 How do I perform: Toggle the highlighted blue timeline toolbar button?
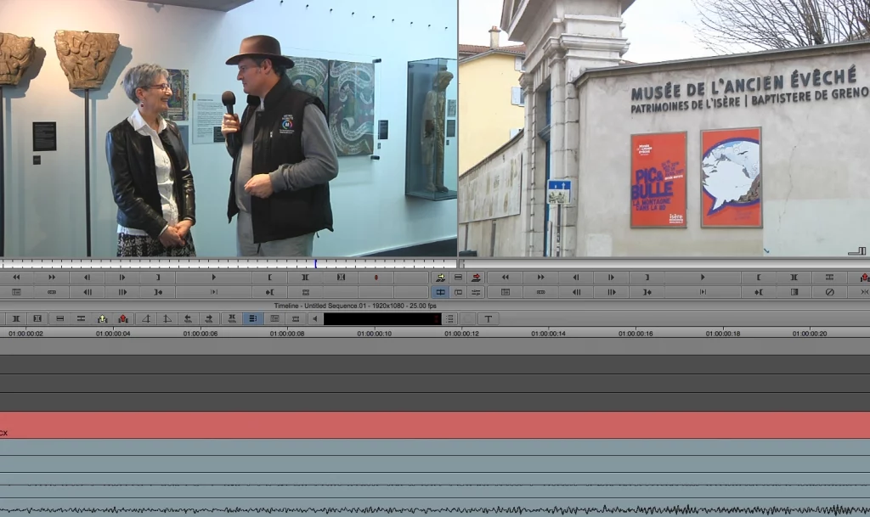(x=252, y=319)
